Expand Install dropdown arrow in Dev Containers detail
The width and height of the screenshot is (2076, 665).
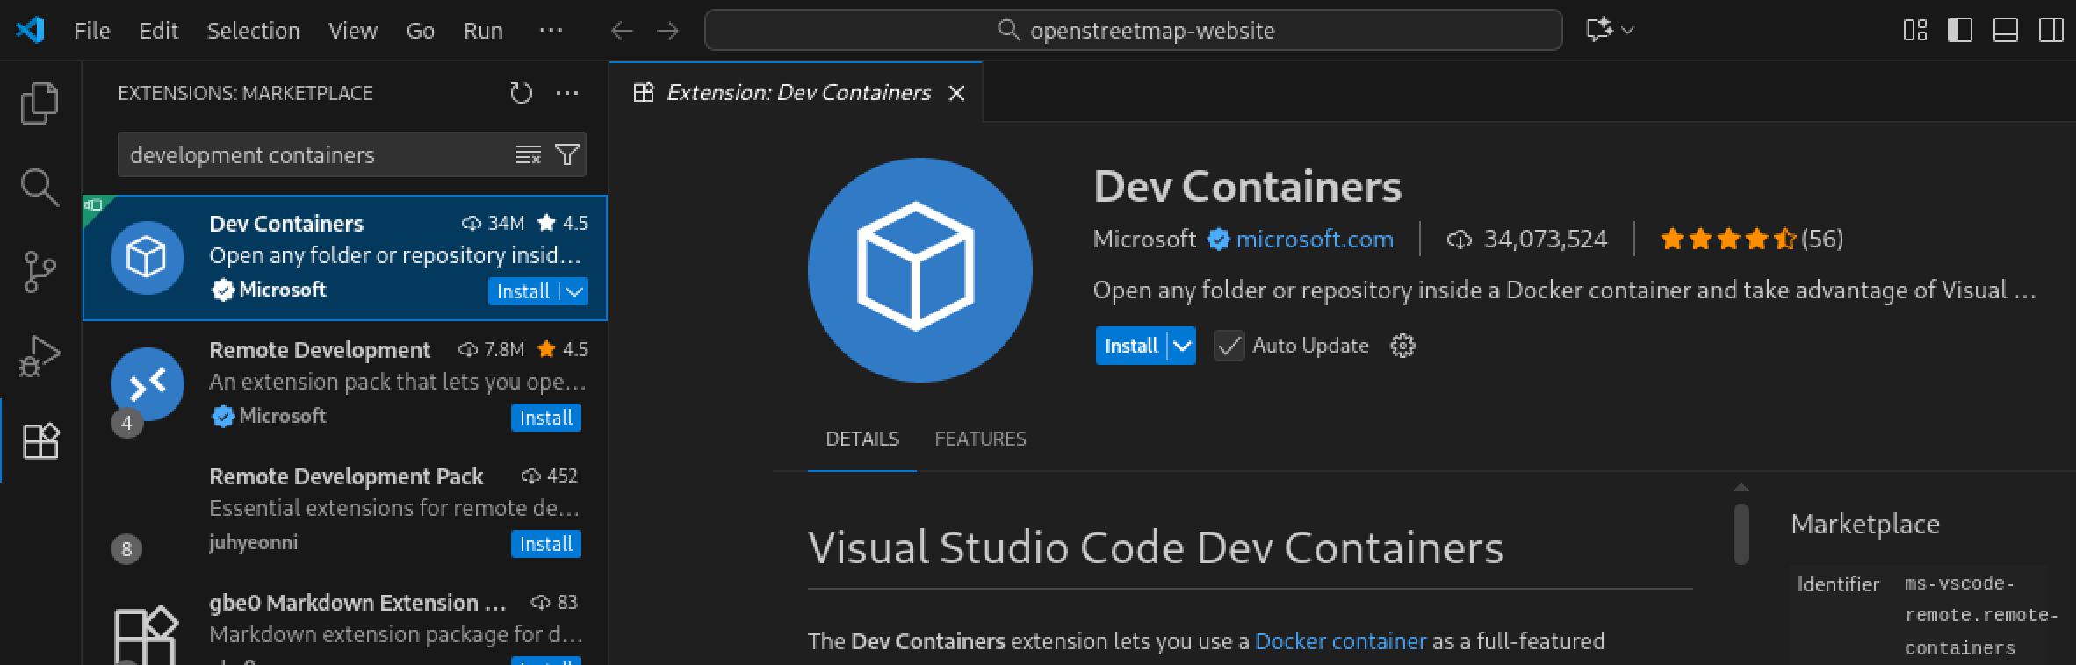click(1182, 346)
